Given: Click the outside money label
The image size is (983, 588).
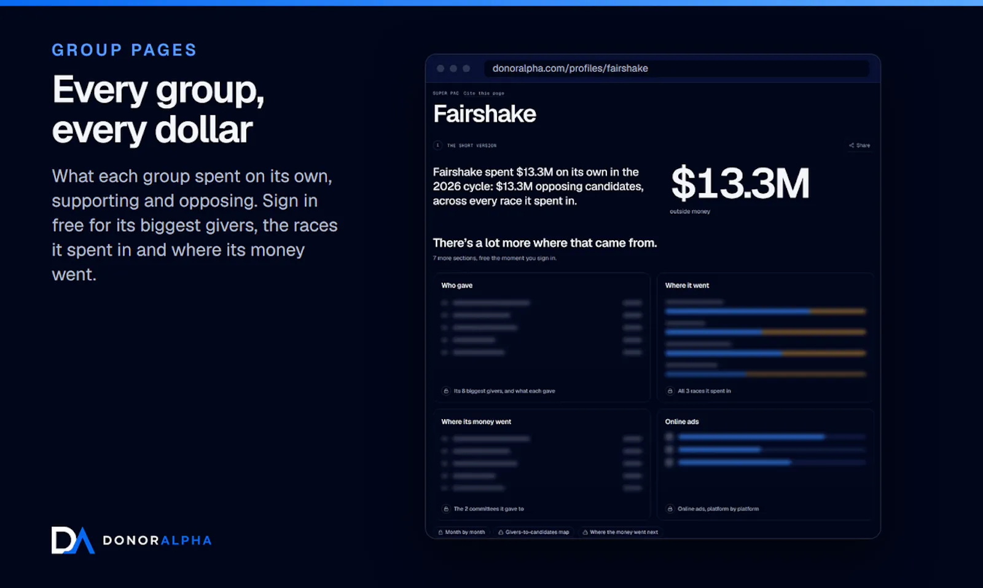Looking at the screenshot, I should coord(690,211).
